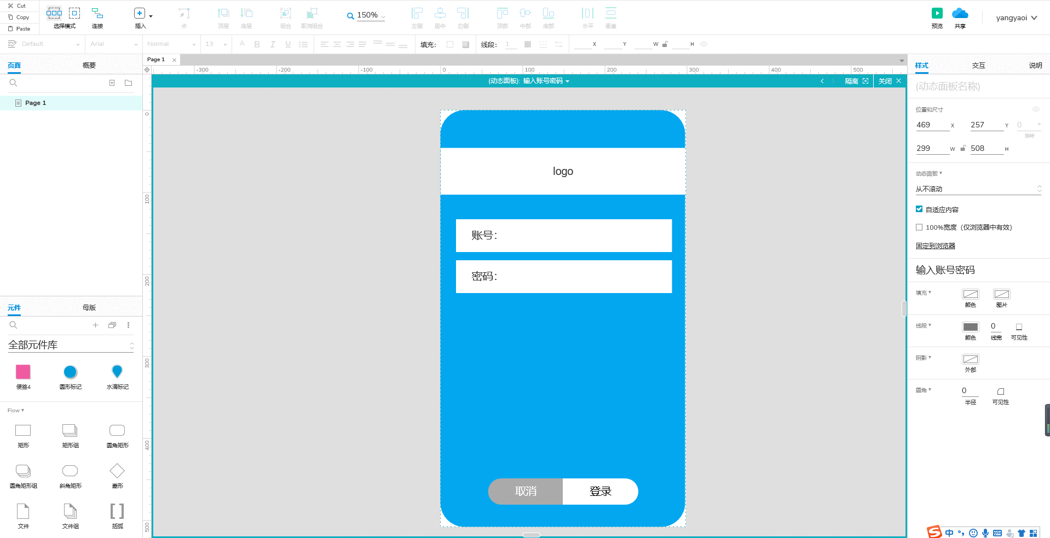Go to the previous panel state arrow
This screenshot has width=1050, height=538.
tap(822, 81)
